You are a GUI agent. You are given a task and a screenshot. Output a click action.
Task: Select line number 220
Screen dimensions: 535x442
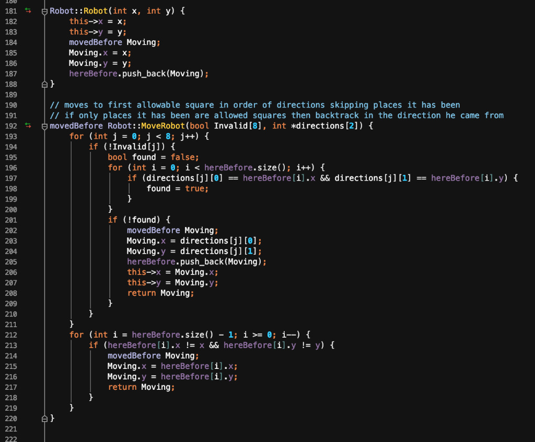tap(10, 418)
